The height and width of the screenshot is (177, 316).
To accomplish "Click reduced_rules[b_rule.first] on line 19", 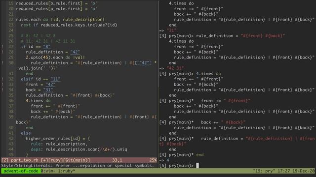I will pyautogui.click(x=49, y=3).
